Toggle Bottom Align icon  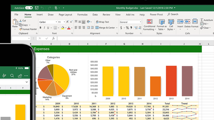[x=83, y=22]
